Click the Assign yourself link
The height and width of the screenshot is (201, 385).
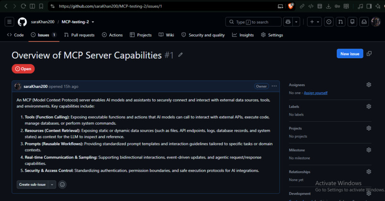click(x=316, y=93)
